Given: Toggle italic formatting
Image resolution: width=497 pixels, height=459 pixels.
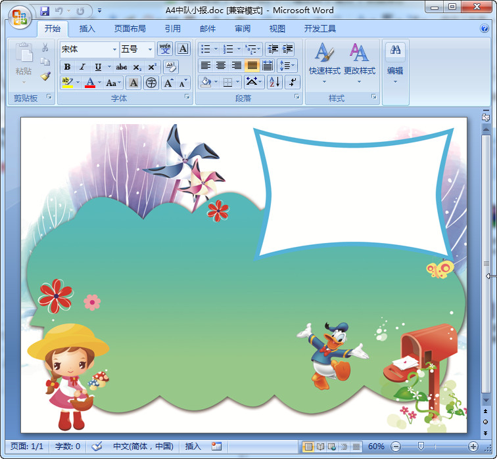Looking at the screenshot, I should coord(82,67).
